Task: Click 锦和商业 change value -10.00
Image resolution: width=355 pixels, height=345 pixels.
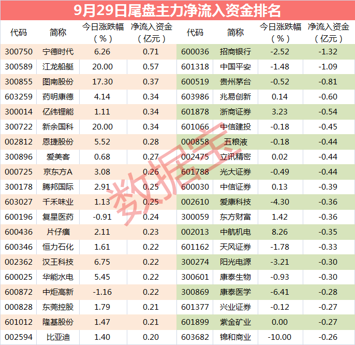Action: pos(279,337)
